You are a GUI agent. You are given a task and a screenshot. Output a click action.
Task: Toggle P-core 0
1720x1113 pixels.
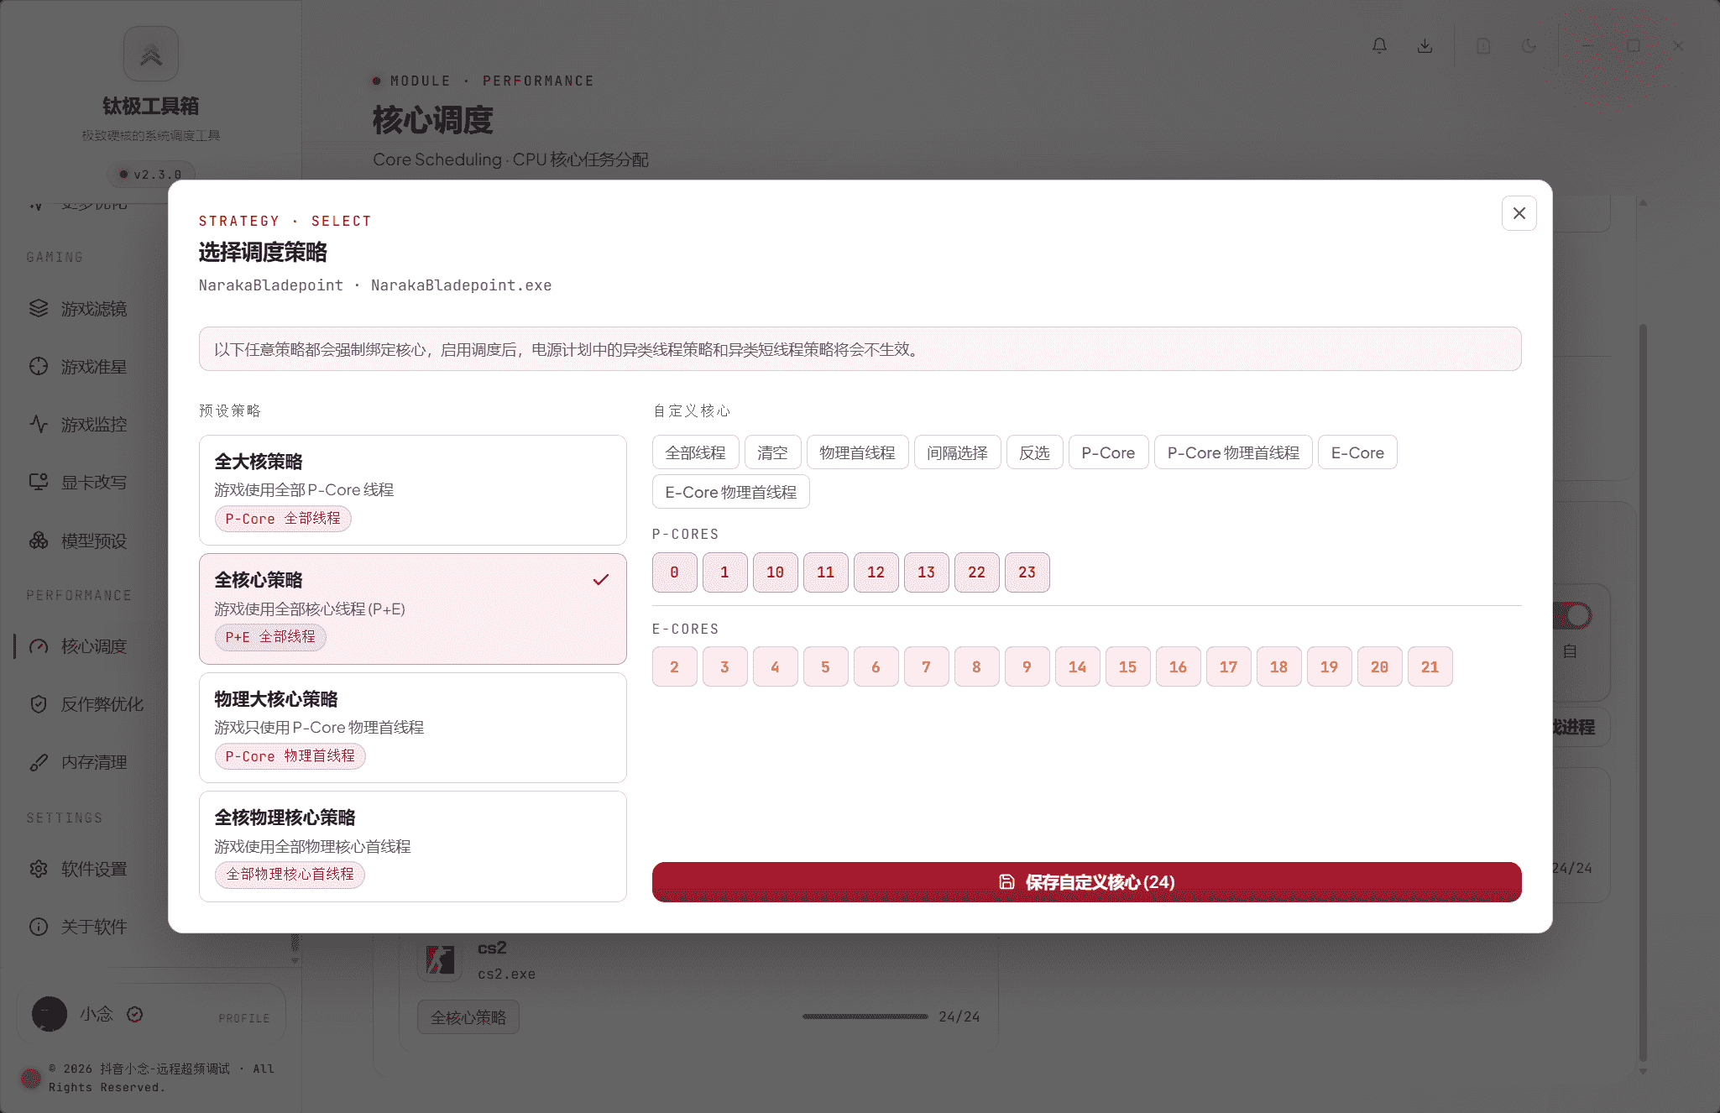pos(674,572)
